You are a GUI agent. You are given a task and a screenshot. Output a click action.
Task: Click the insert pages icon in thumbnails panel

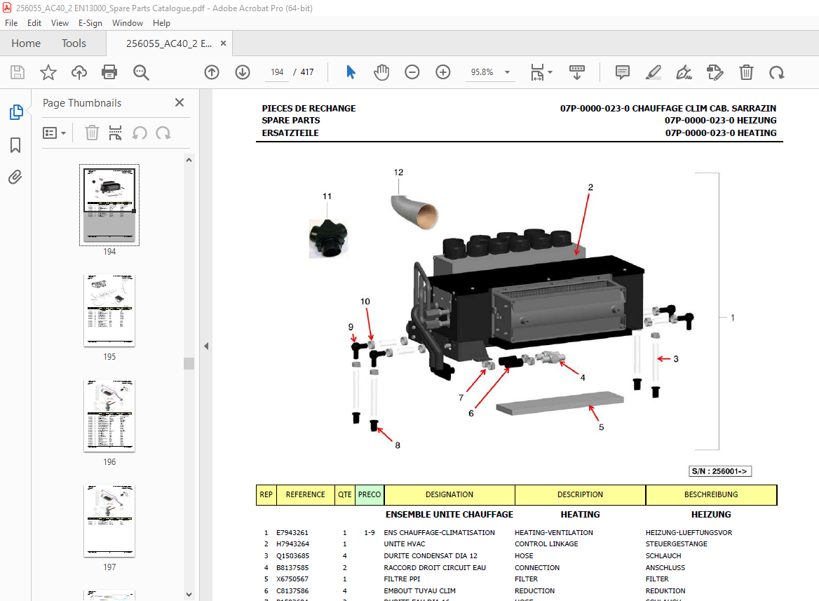click(x=115, y=133)
